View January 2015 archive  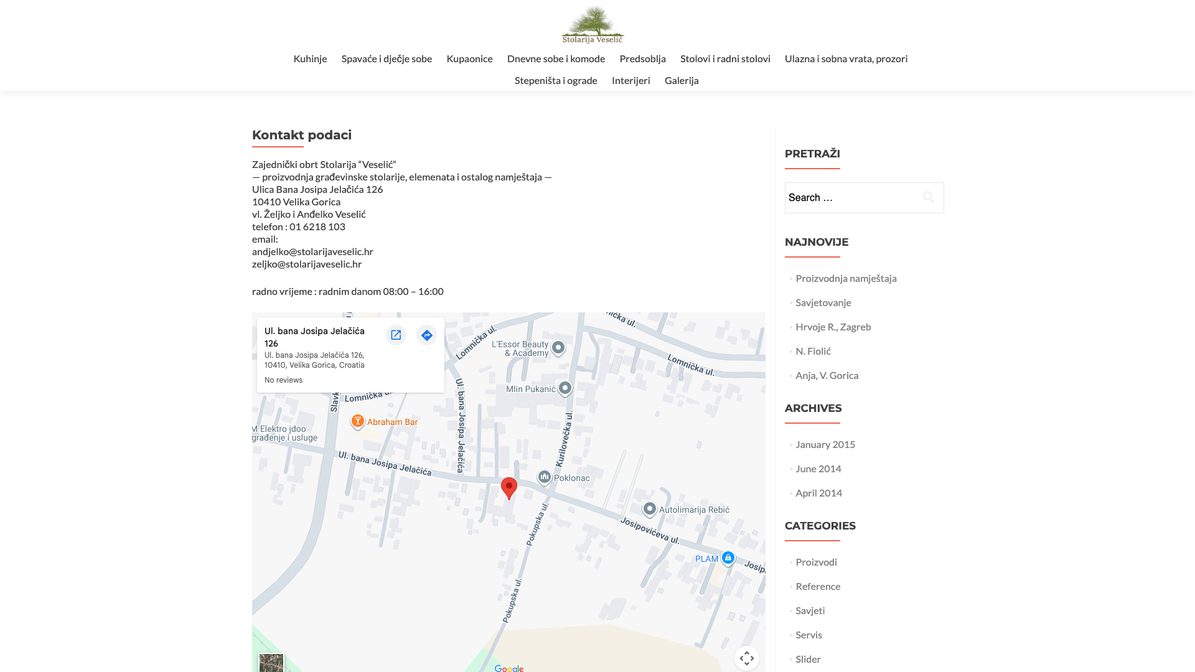pos(825,444)
